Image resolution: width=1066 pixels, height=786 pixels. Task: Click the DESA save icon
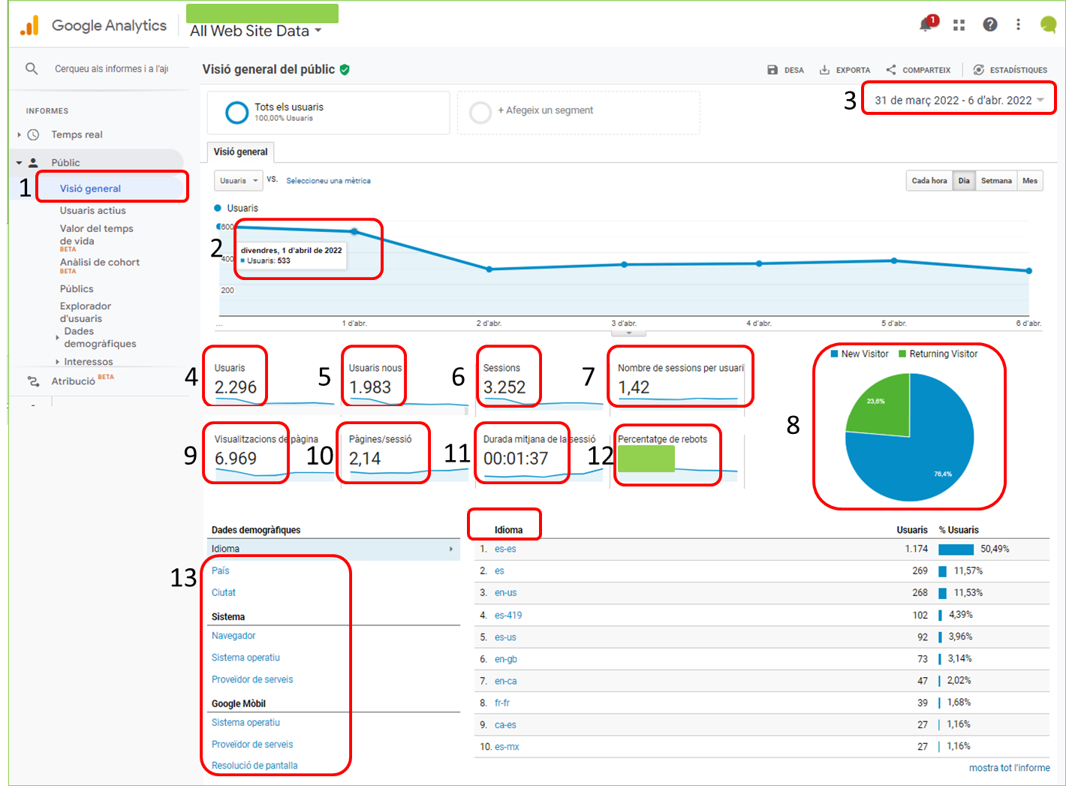click(x=772, y=70)
